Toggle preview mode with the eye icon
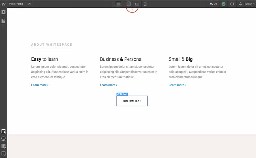 (29, 4)
